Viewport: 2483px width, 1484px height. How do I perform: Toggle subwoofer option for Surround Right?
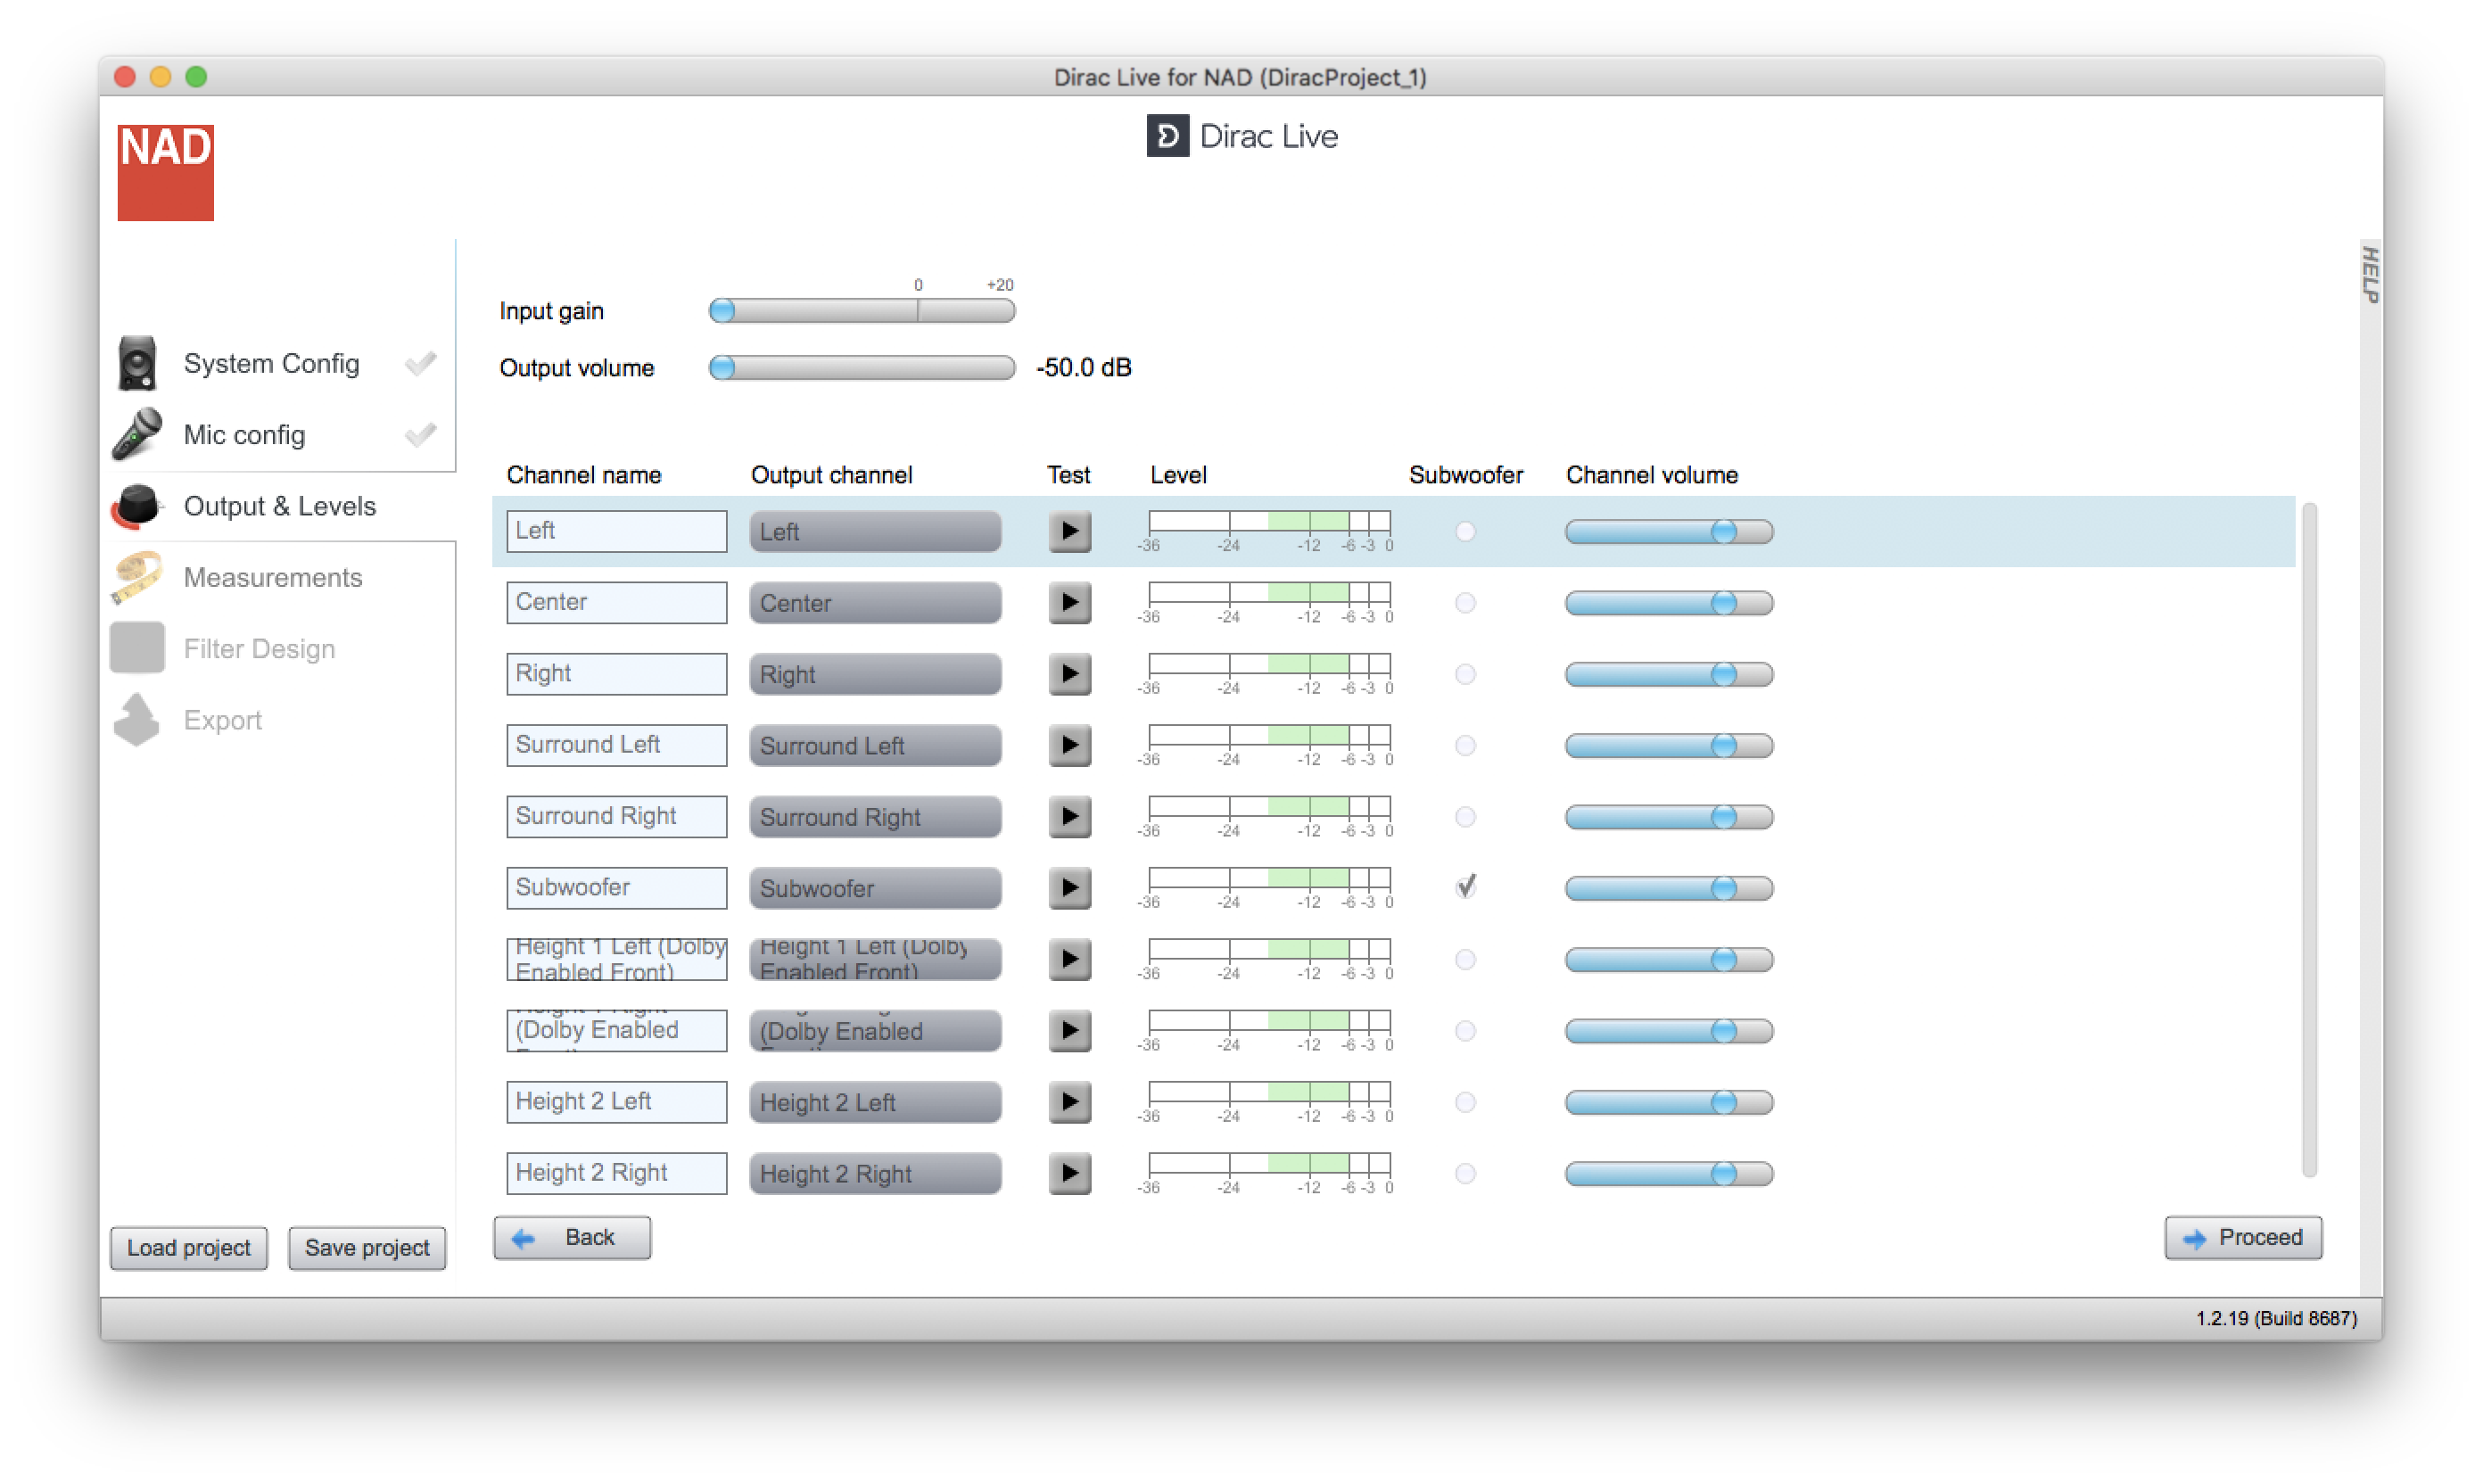1465,816
